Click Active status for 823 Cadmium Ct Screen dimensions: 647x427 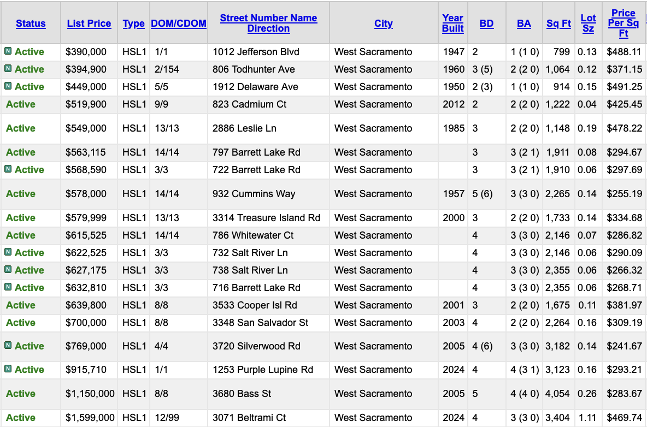21,104
